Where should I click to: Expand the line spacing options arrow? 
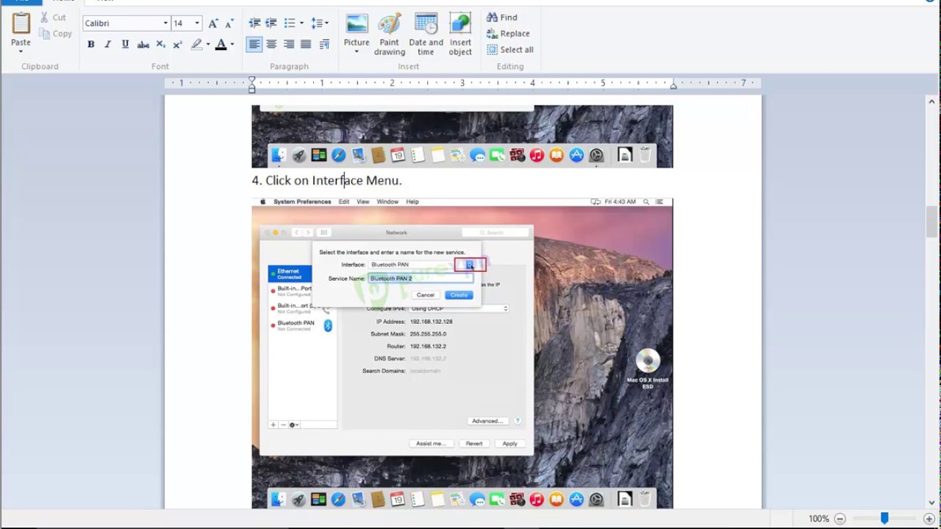coord(327,24)
